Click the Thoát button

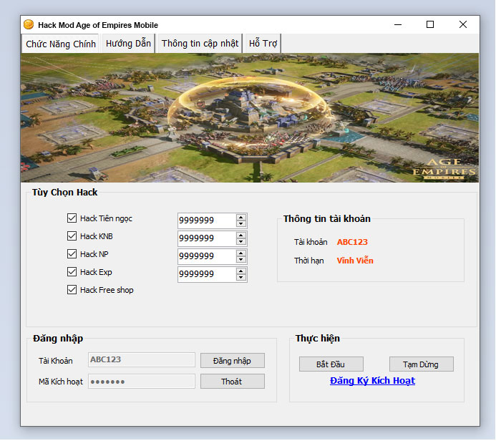pos(232,382)
